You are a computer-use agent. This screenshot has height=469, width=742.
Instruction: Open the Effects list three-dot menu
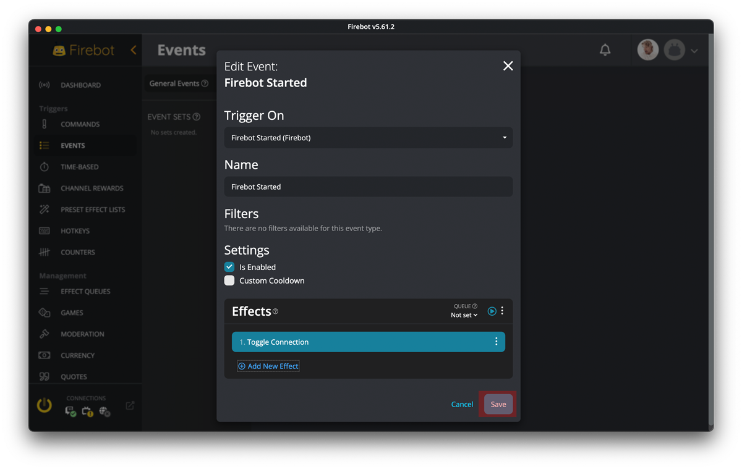click(502, 311)
